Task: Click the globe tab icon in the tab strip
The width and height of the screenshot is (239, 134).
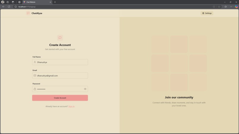Action: click(19, 2)
